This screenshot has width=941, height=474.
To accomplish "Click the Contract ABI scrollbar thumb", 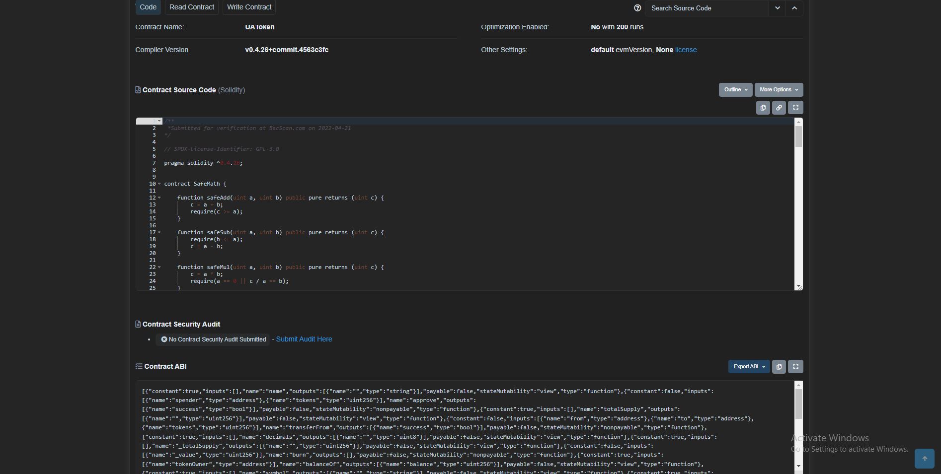I will click(x=798, y=404).
